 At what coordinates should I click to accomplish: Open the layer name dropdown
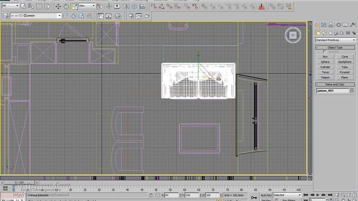36,16
